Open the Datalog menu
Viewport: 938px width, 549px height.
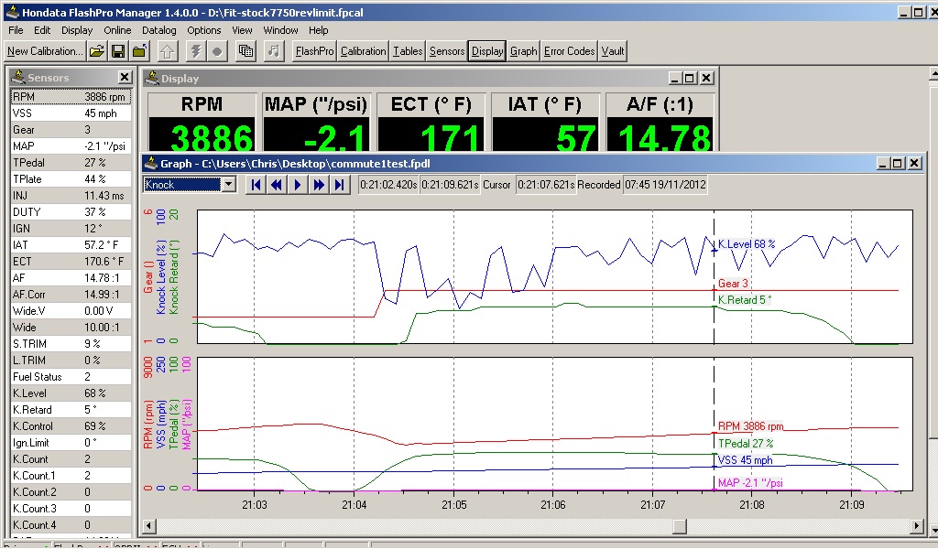tap(159, 30)
